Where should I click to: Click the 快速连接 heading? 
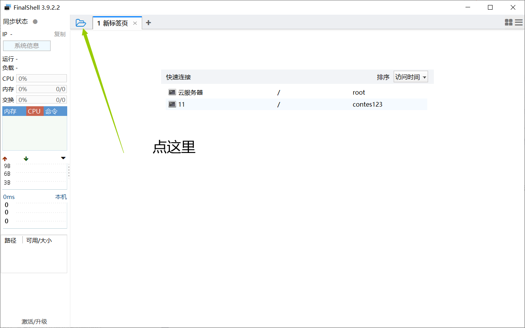coord(178,77)
